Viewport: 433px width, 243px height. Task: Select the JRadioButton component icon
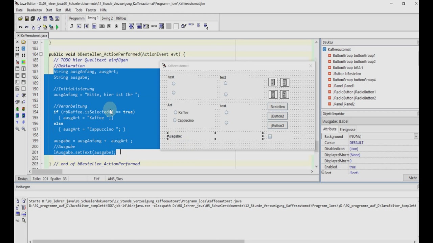[x=116, y=26]
